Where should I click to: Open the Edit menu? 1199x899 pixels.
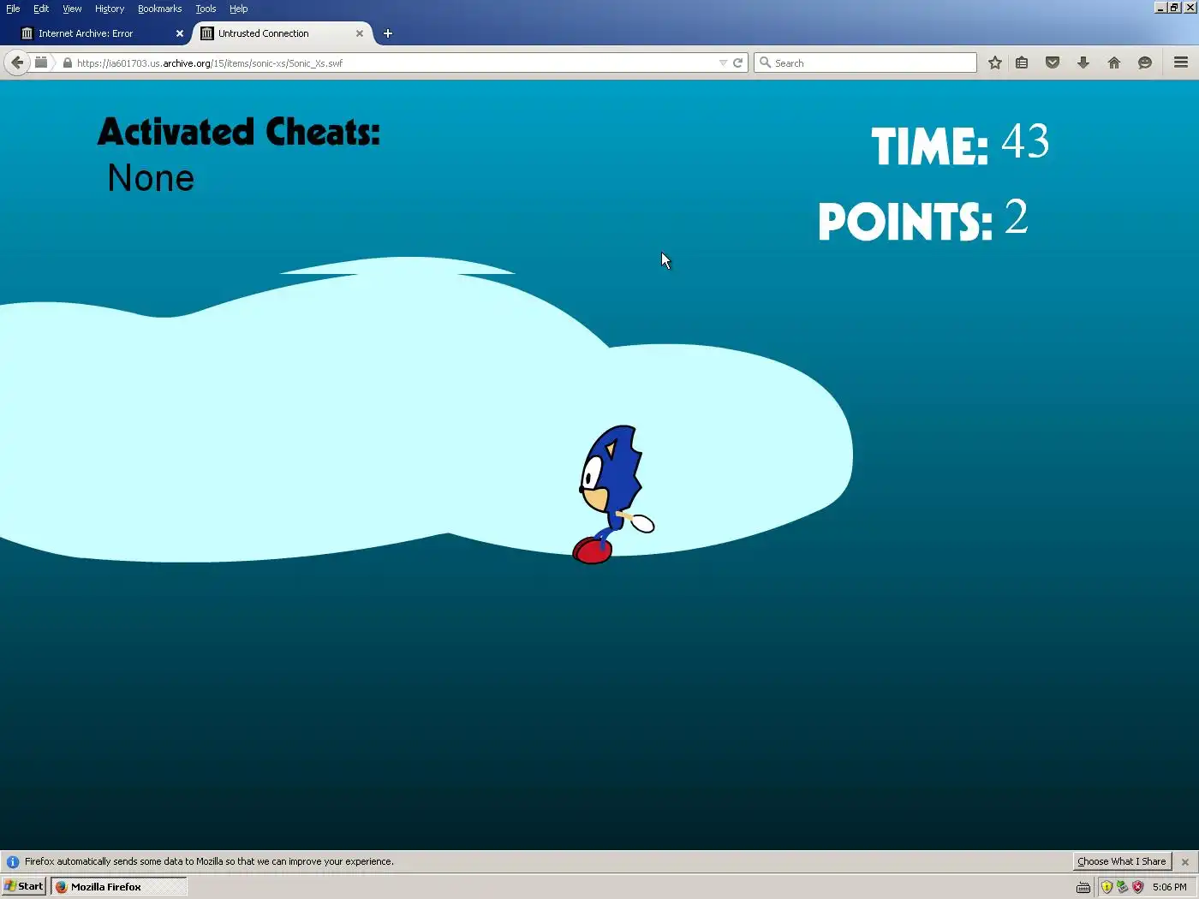coord(41,9)
